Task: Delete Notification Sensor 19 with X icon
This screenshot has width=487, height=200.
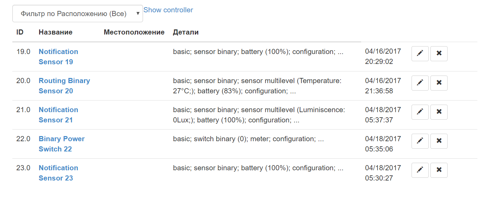Action: 439,54
